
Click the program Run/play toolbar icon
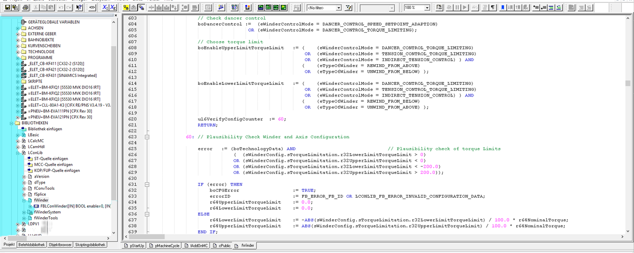[465, 7]
